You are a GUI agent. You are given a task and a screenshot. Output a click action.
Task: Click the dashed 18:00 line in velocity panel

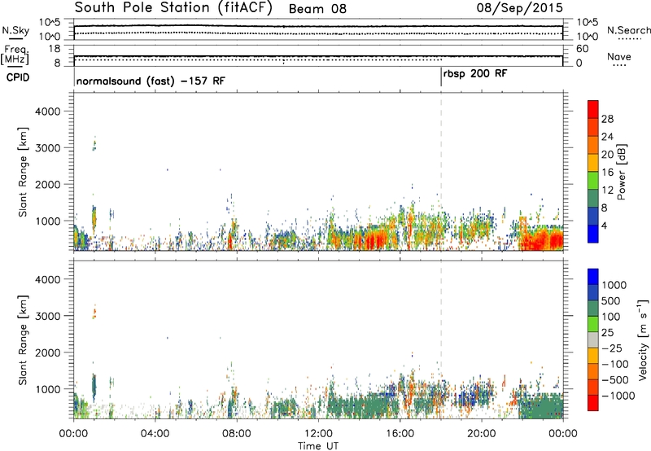[x=441, y=339]
